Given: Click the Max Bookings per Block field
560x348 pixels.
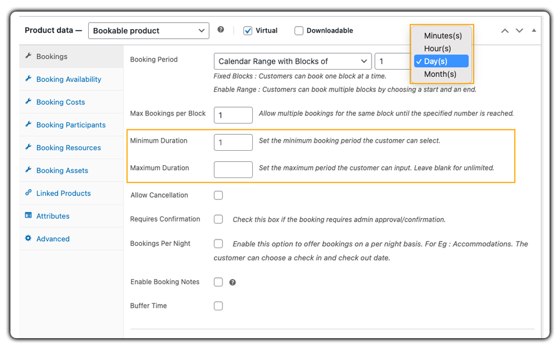Looking at the screenshot, I should tap(233, 115).
